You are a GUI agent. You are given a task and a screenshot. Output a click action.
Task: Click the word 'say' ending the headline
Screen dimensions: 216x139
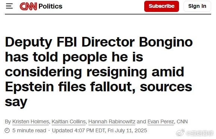coord(16,102)
